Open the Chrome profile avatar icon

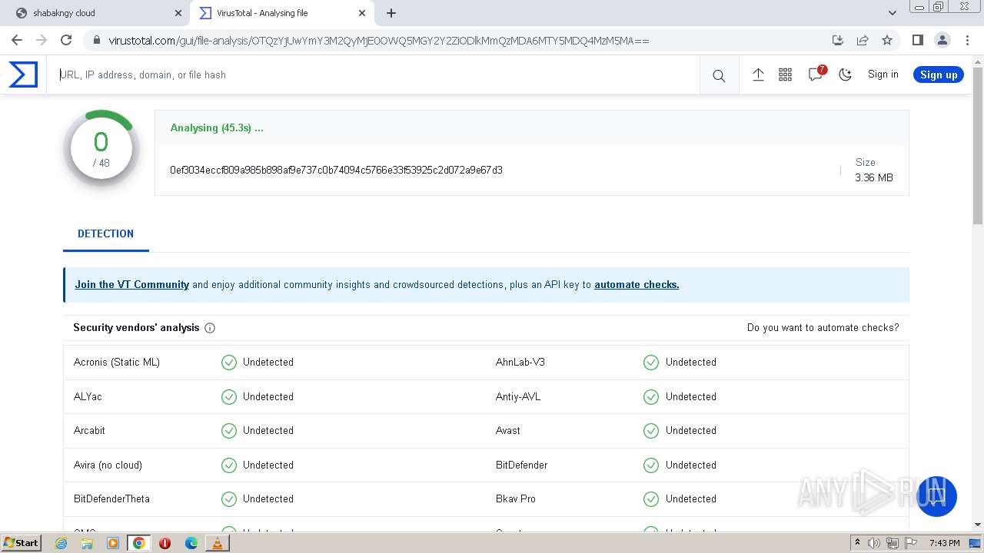[x=942, y=40]
